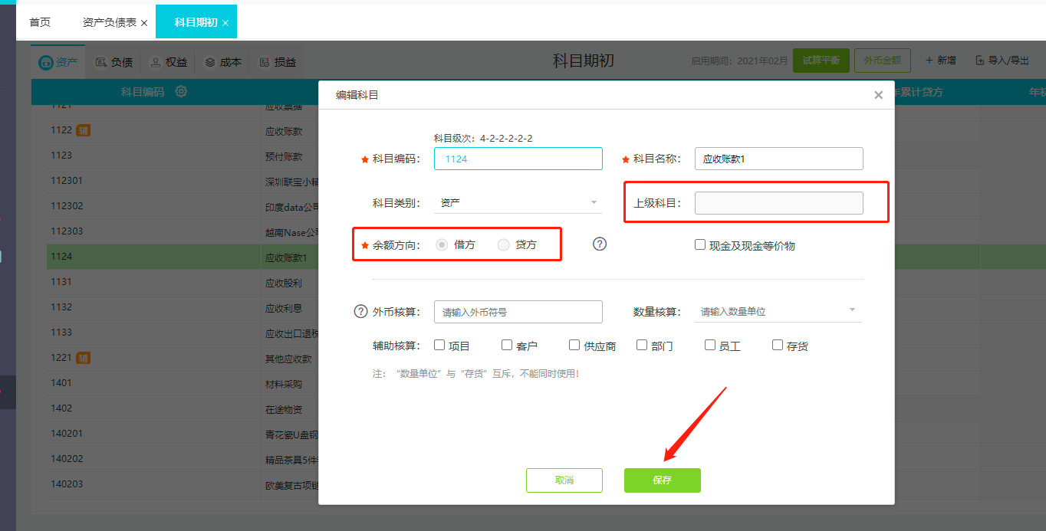Click the question mark icon beside 余额方向
Image resolution: width=1046 pixels, height=531 pixels.
pyautogui.click(x=600, y=244)
